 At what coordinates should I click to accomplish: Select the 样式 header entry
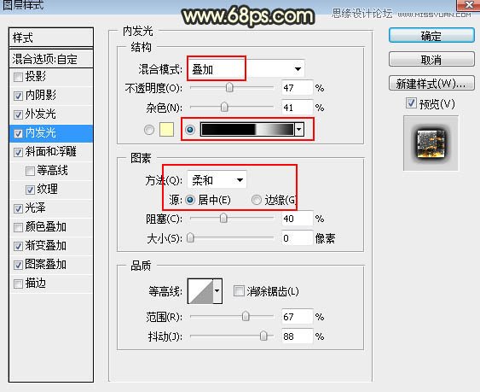51,38
